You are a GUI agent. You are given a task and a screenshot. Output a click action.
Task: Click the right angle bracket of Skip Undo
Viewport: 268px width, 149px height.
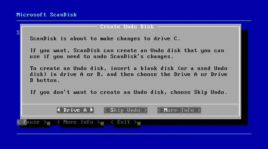[x=146, y=110]
